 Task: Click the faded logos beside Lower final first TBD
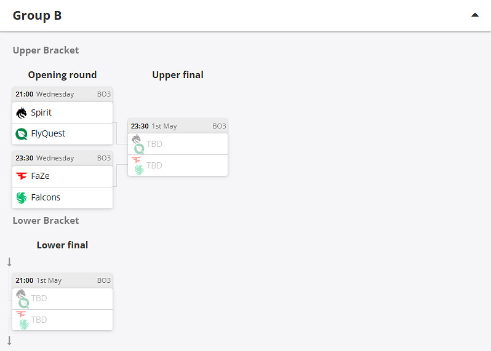23,298
